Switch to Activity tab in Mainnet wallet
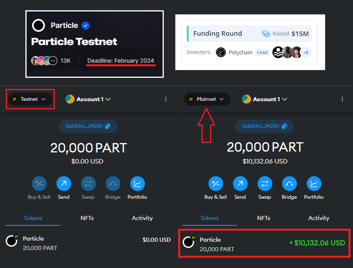This screenshot has height=268, width=353. click(x=319, y=218)
